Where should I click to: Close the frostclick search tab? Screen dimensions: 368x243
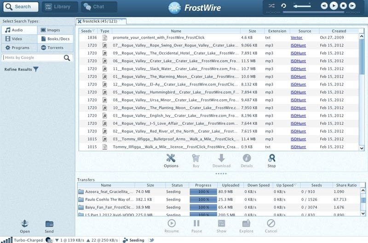pyautogui.click(x=79, y=21)
